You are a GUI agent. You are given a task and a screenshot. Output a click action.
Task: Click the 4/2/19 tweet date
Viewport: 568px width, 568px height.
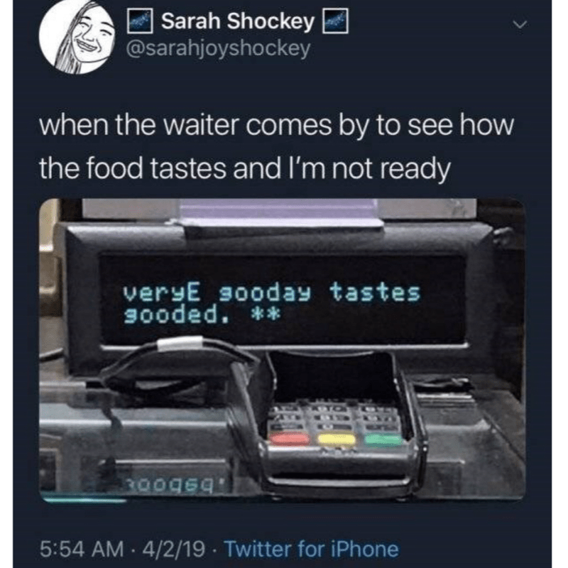pyautogui.click(x=174, y=549)
